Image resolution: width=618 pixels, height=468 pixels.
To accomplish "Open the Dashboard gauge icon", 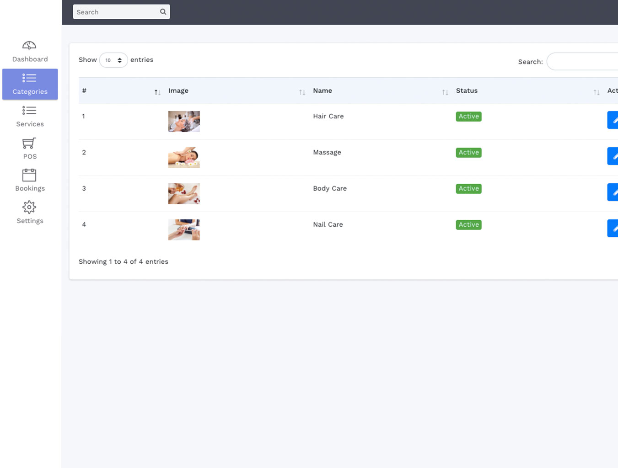I will click(29, 45).
